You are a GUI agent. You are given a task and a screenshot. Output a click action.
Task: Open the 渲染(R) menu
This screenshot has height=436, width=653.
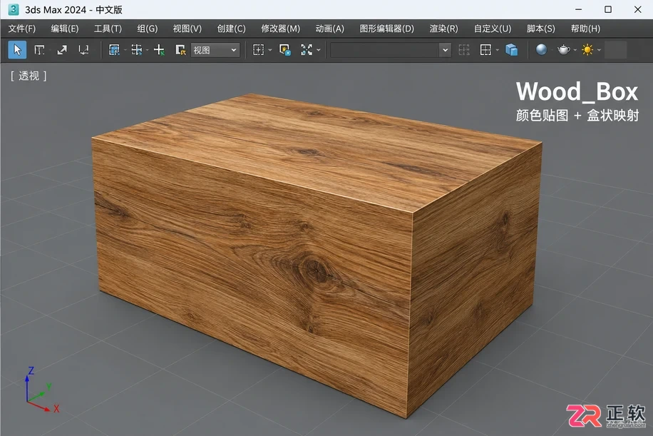click(443, 29)
